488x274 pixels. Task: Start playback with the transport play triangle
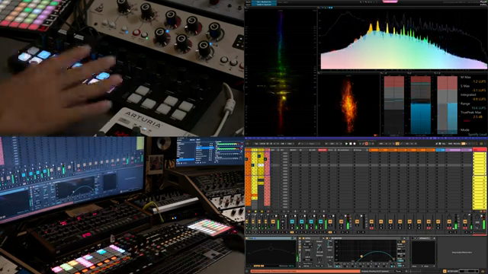pos(346,144)
